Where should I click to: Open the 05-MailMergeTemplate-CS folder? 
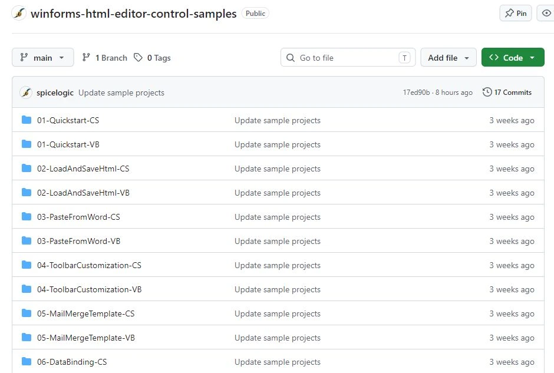pyautogui.click(x=86, y=313)
